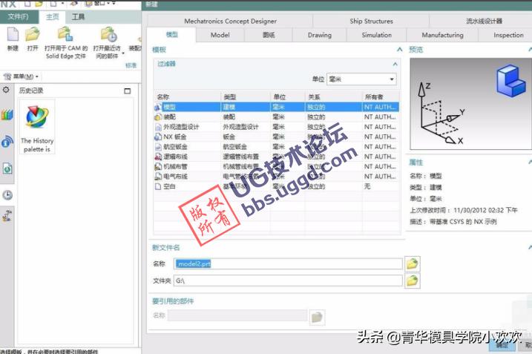Click the template preview image
Image resolution: width=532 pixels, height=354 pixels.
pos(470,104)
